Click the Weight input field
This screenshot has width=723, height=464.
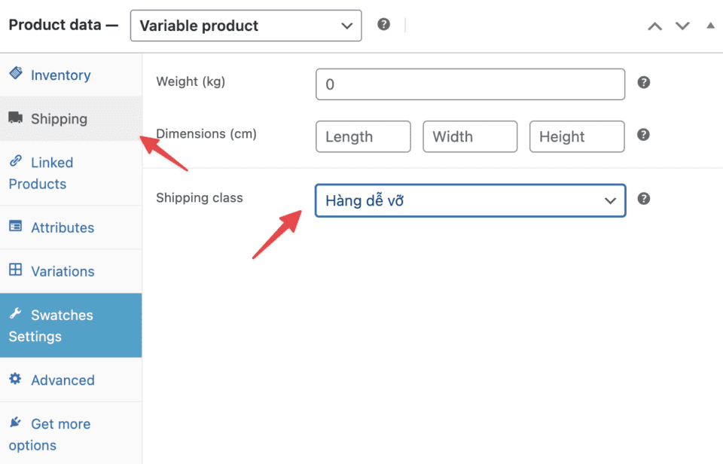click(x=470, y=84)
